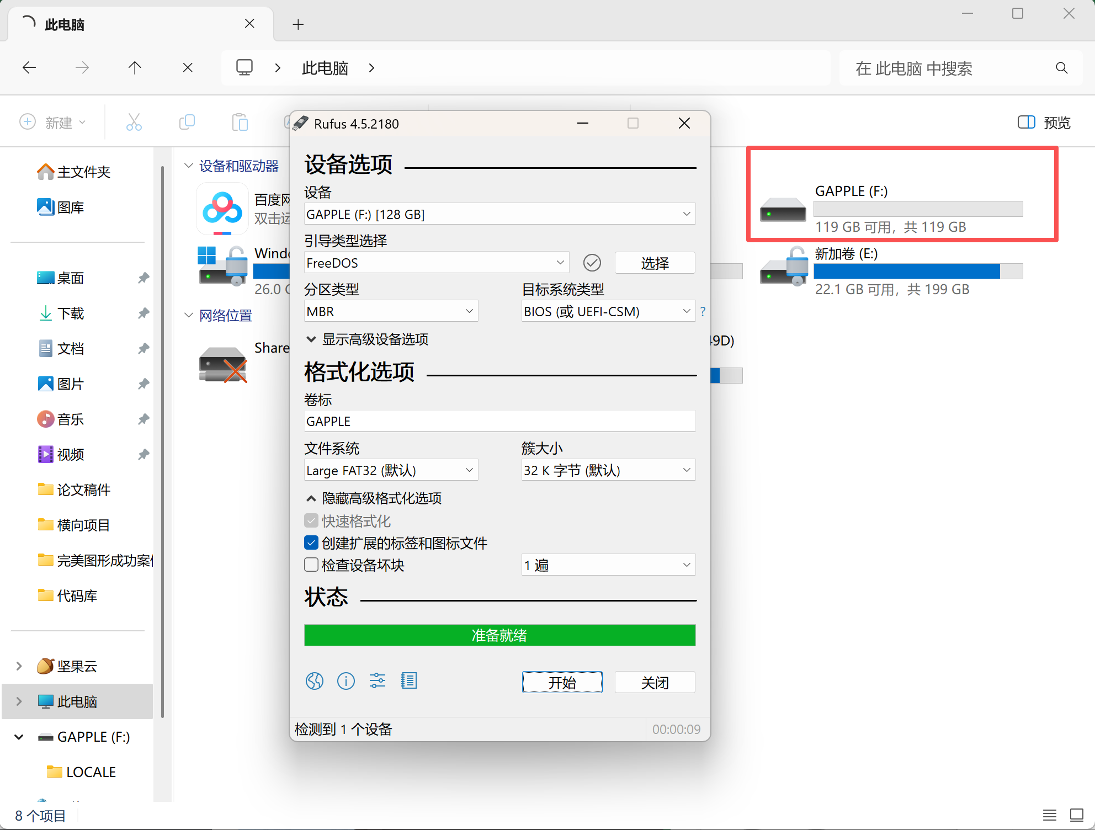The height and width of the screenshot is (830, 1095).
Task: Click 此电脑 breadcrumb in address bar
Action: 325,68
